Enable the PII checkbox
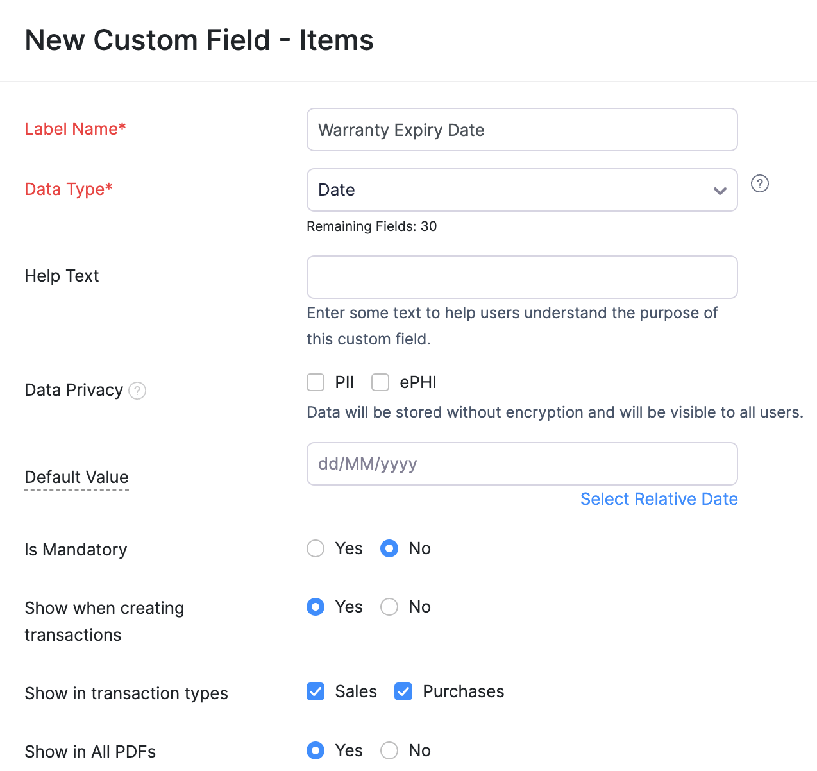Image resolution: width=817 pixels, height=771 pixels. [x=316, y=382]
